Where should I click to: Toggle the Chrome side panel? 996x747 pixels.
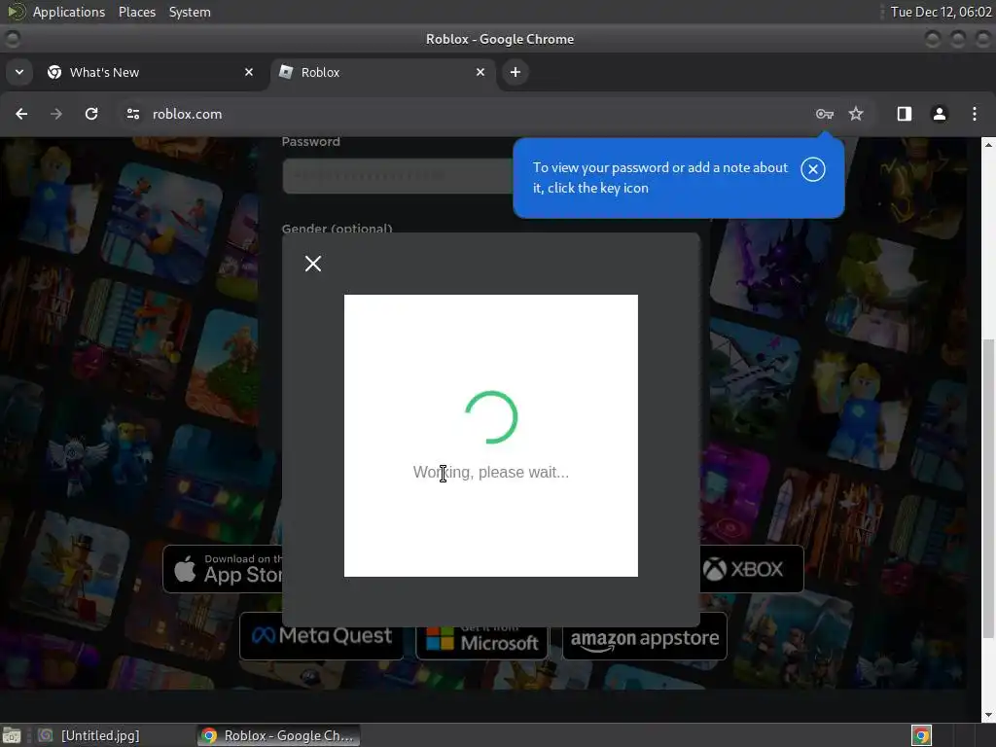(904, 114)
